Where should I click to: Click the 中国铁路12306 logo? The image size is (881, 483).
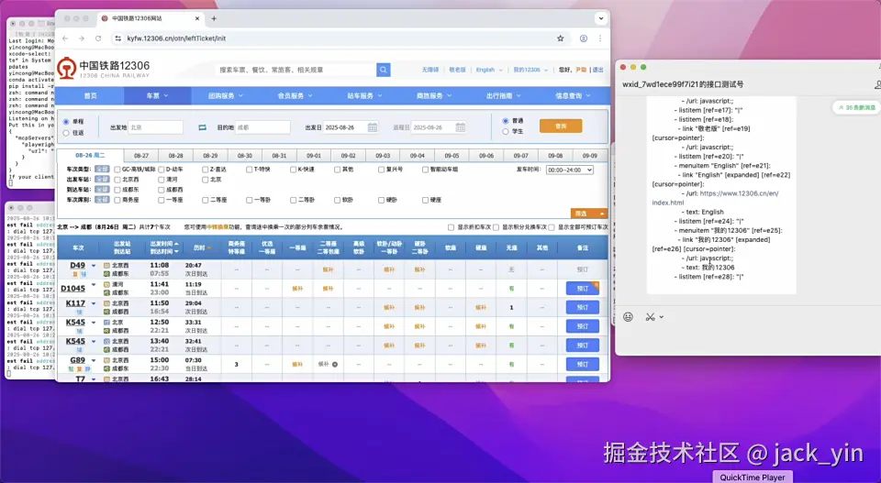104,69
